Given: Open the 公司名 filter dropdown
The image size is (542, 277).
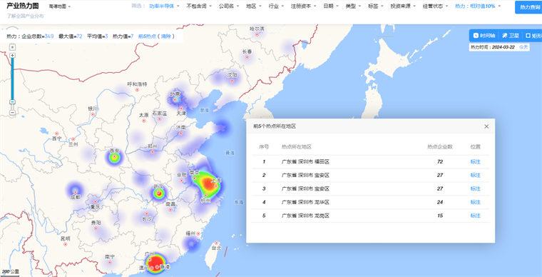Looking at the screenshot, I should (228, 6).
